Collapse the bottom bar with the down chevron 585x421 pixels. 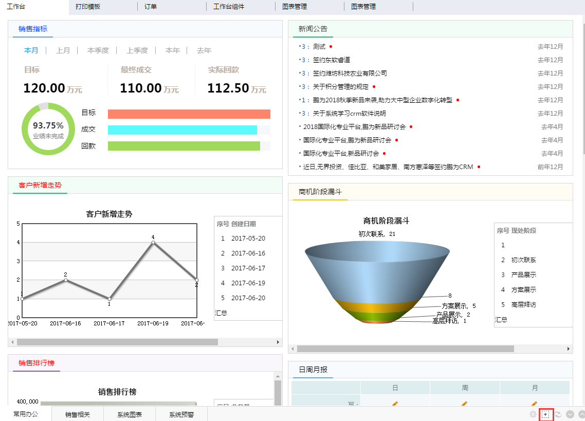[571, 414]
